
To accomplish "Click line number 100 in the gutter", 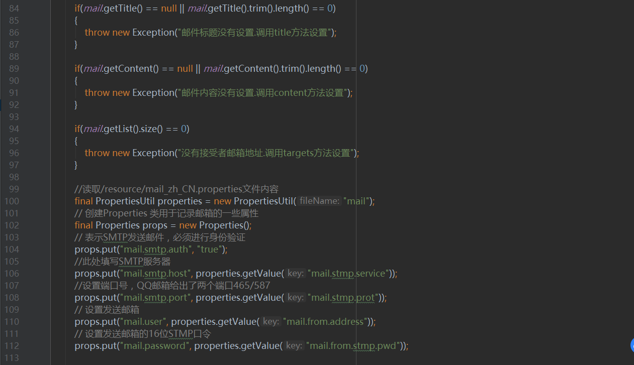I will pyautogui.click(x=12, y=201).
